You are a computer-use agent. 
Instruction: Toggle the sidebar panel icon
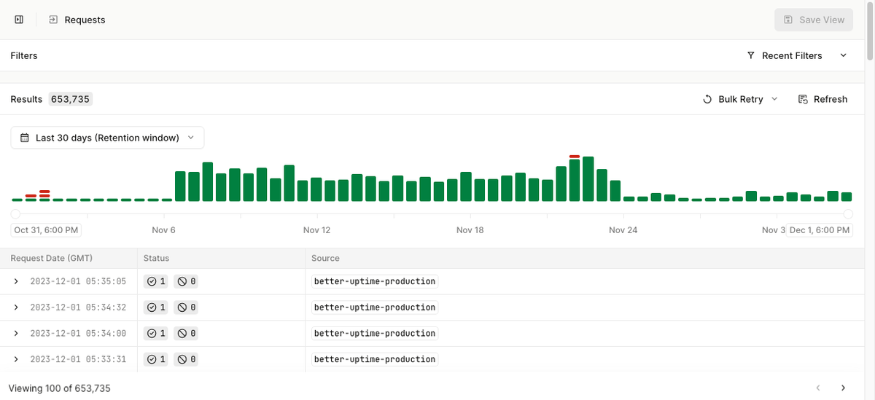pos(19,20)
